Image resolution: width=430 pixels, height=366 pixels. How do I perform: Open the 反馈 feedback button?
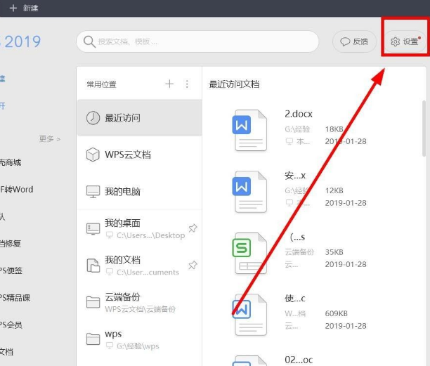tap(354, 41)
